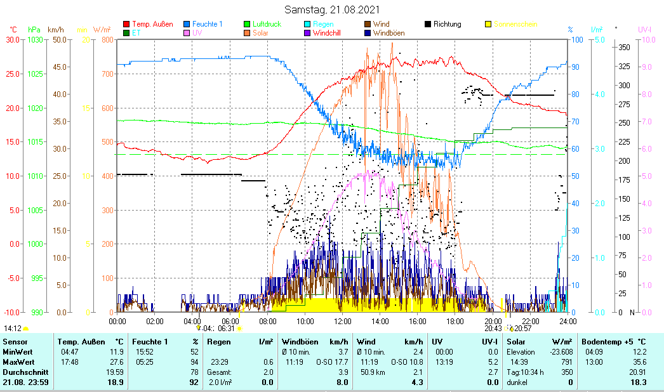Viewport: 664px width, 392px height.
Task: Click the minimum outside temperature value "11.9"
Action: (x=116, y=352)
